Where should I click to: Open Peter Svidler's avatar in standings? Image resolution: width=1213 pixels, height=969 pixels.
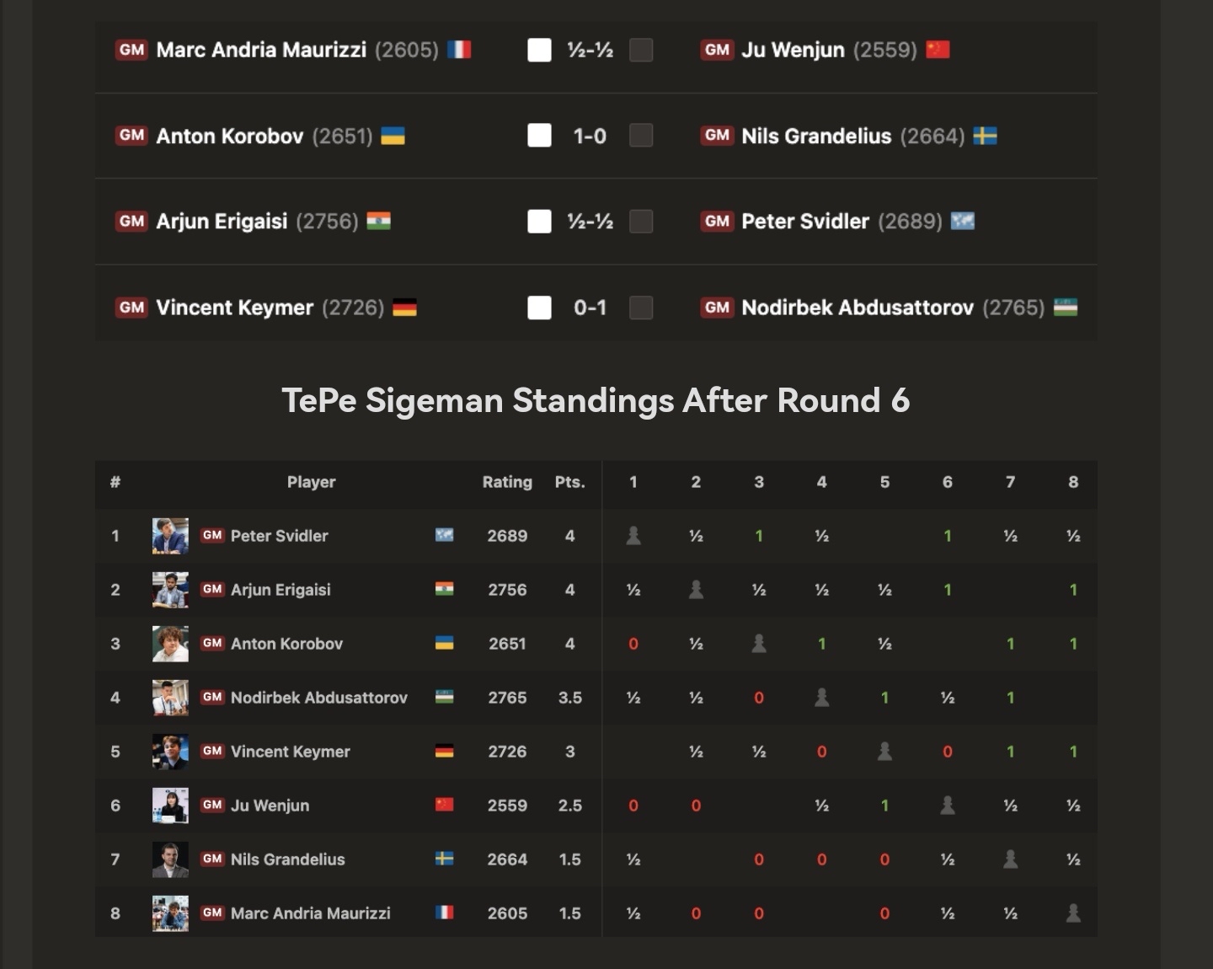(170, 536)
